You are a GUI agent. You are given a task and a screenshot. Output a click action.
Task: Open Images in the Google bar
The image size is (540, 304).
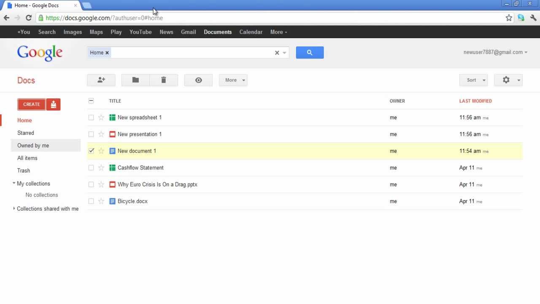(x=73, y=32)
